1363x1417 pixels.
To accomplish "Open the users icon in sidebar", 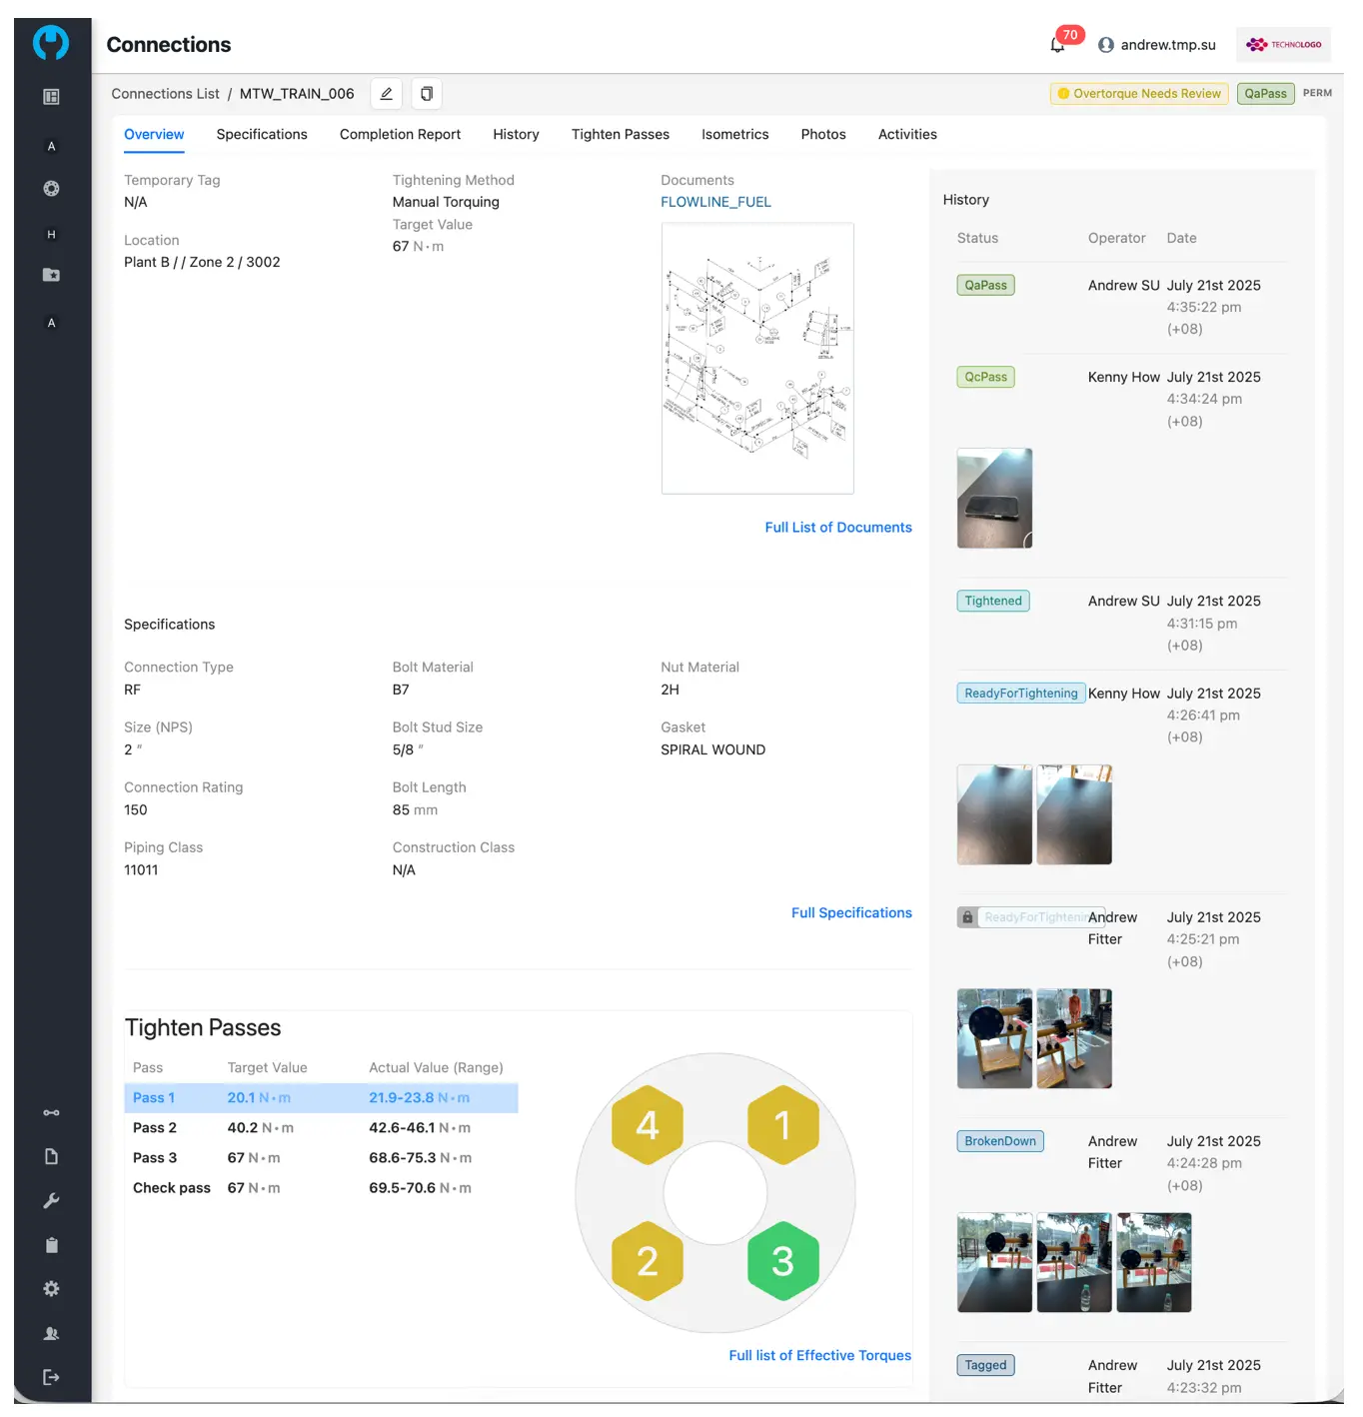I will [x=51, y=1334].
